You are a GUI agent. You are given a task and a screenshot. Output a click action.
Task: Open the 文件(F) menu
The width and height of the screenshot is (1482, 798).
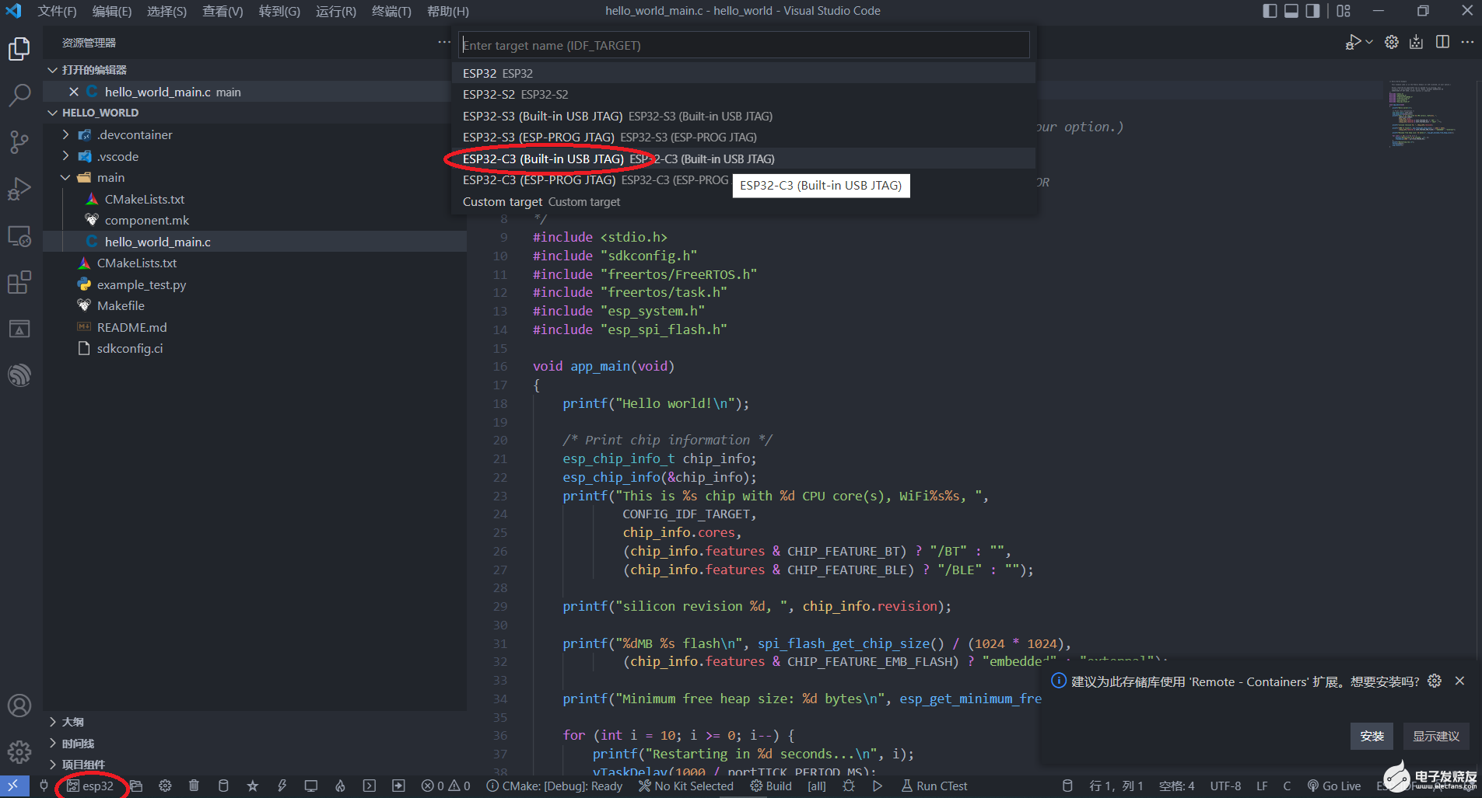point(57,11)
